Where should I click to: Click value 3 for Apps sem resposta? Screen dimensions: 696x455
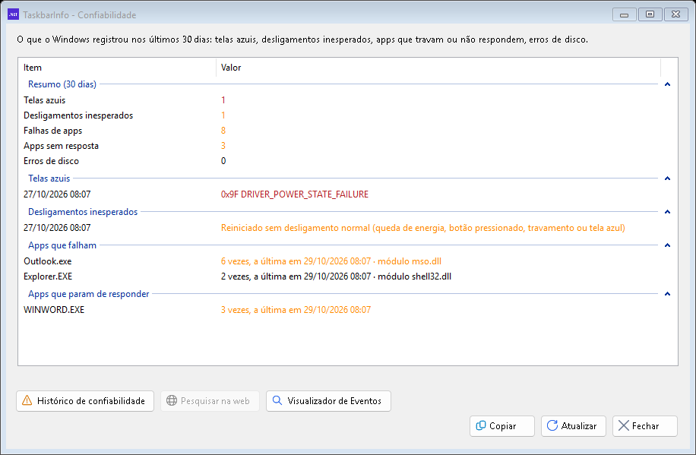click(223, 146)
